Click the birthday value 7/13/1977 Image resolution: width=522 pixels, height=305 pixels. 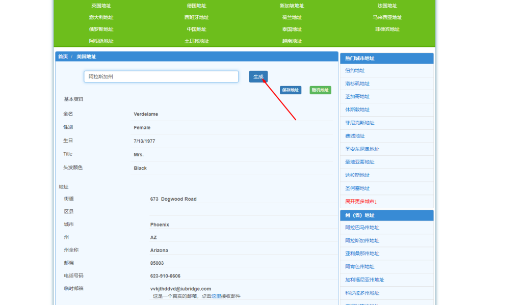click(144, 141)
